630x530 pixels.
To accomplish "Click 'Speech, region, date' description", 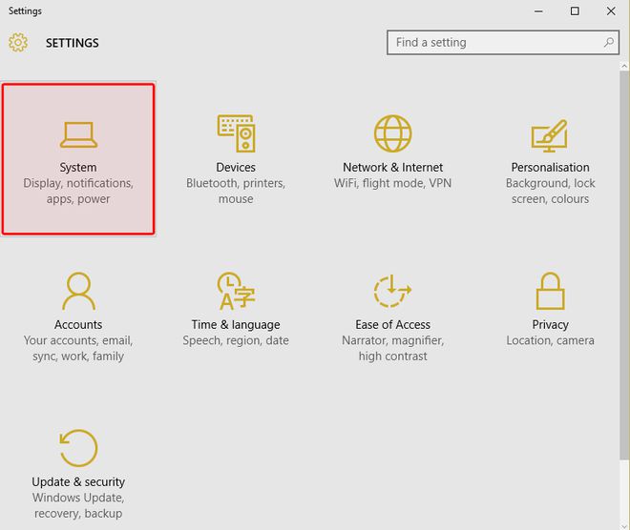I will click(x=236, y=340).
